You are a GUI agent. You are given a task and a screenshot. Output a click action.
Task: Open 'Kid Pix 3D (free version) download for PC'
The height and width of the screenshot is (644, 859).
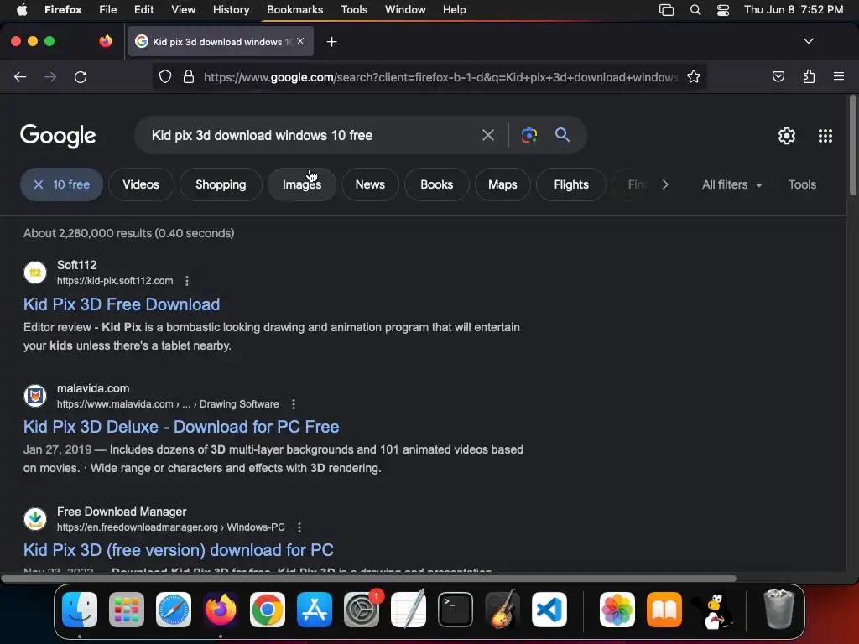pos(179,550)
